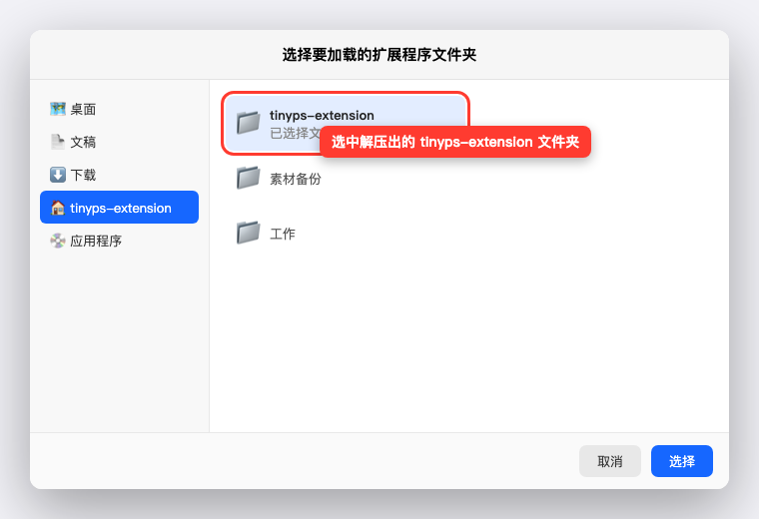759x519 pixels.
Task: Open 桌面 in the sidebar
Action: click(119, 109)
